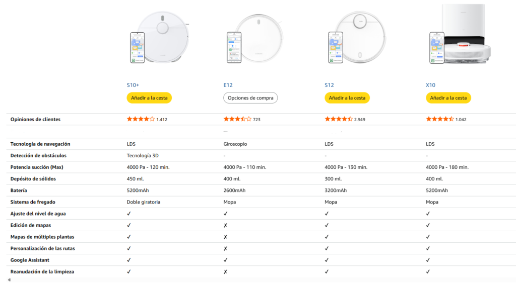Open the 1.412 reviews count for S10+
516x286 pixels.
[x=162, y=120]
